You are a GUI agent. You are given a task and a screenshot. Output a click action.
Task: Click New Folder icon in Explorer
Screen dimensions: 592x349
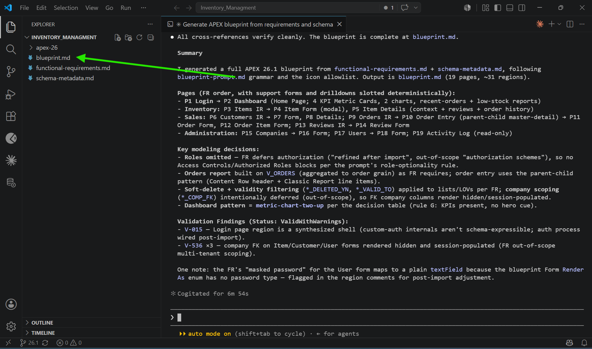128,37
